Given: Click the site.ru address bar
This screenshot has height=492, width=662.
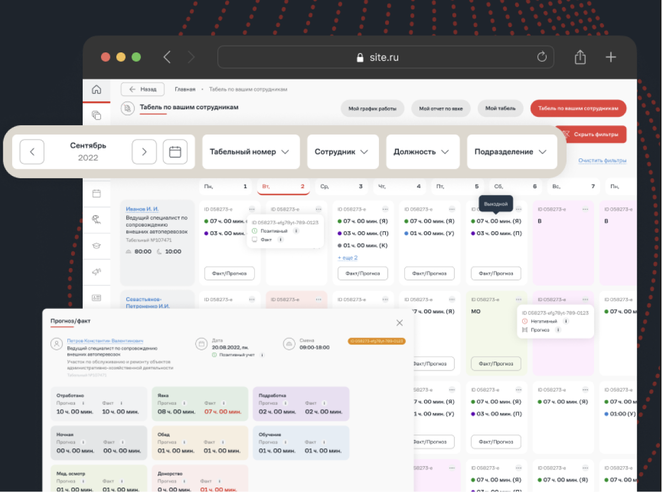Looking at the screenshot, I should coord(386,57).
